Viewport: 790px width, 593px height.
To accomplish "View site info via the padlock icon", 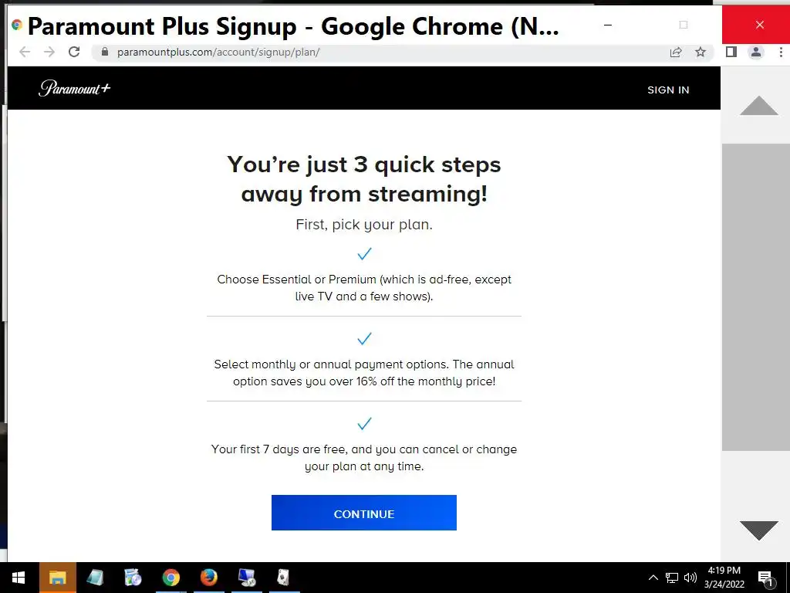I will (x=105, y=52).
